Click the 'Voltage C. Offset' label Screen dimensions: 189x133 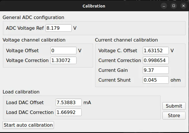click(118, 50)
